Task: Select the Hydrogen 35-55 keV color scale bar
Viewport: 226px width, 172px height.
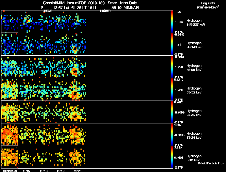Action: [172, 89]
